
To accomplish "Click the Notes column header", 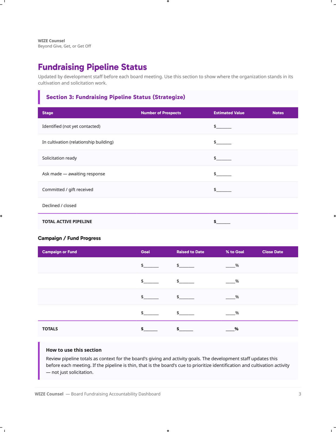I will 278,113.
